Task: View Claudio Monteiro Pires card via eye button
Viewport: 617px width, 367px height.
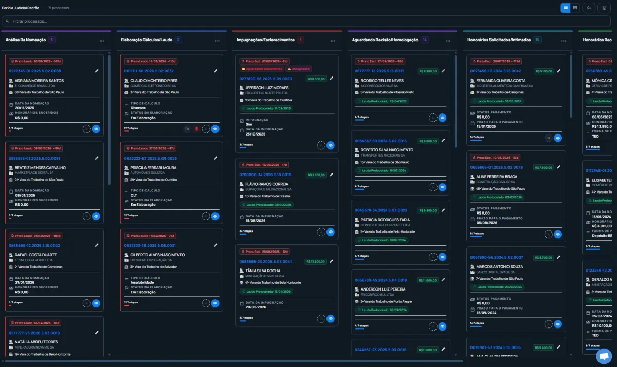Action: pos(215,129)
